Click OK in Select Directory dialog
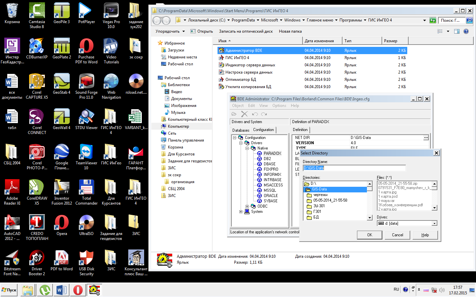Screen dimensions: 476x297 click(x=370, y=235)
